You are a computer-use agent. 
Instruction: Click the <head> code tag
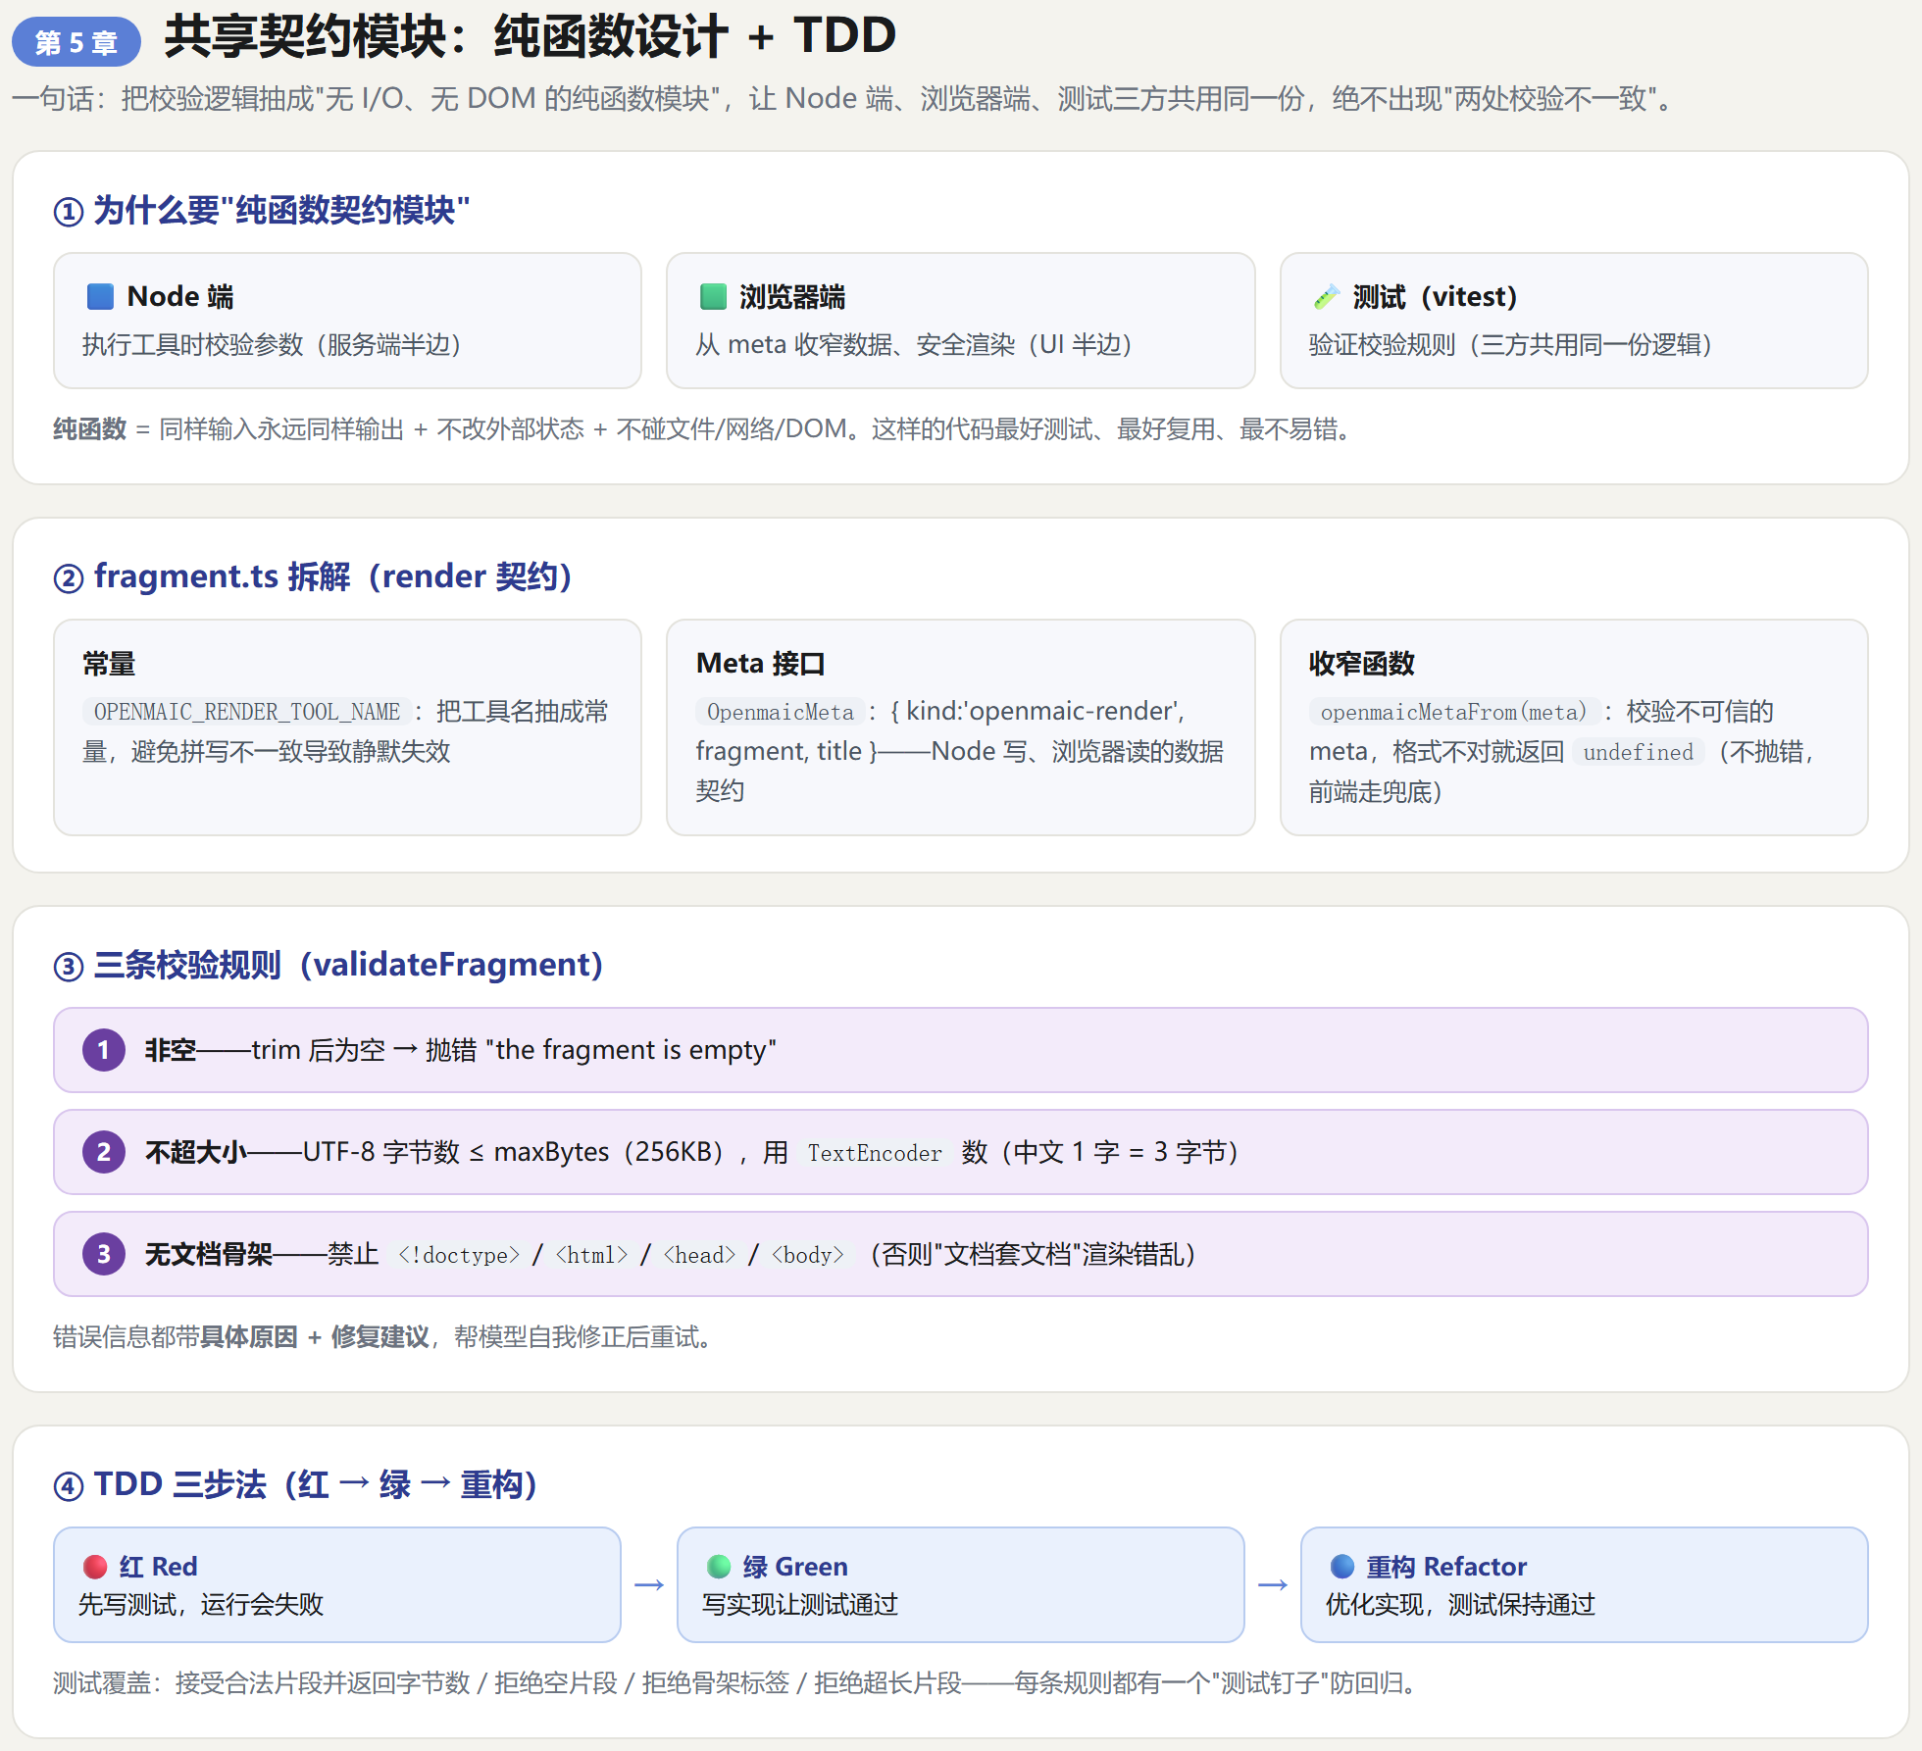(699, 1255)
